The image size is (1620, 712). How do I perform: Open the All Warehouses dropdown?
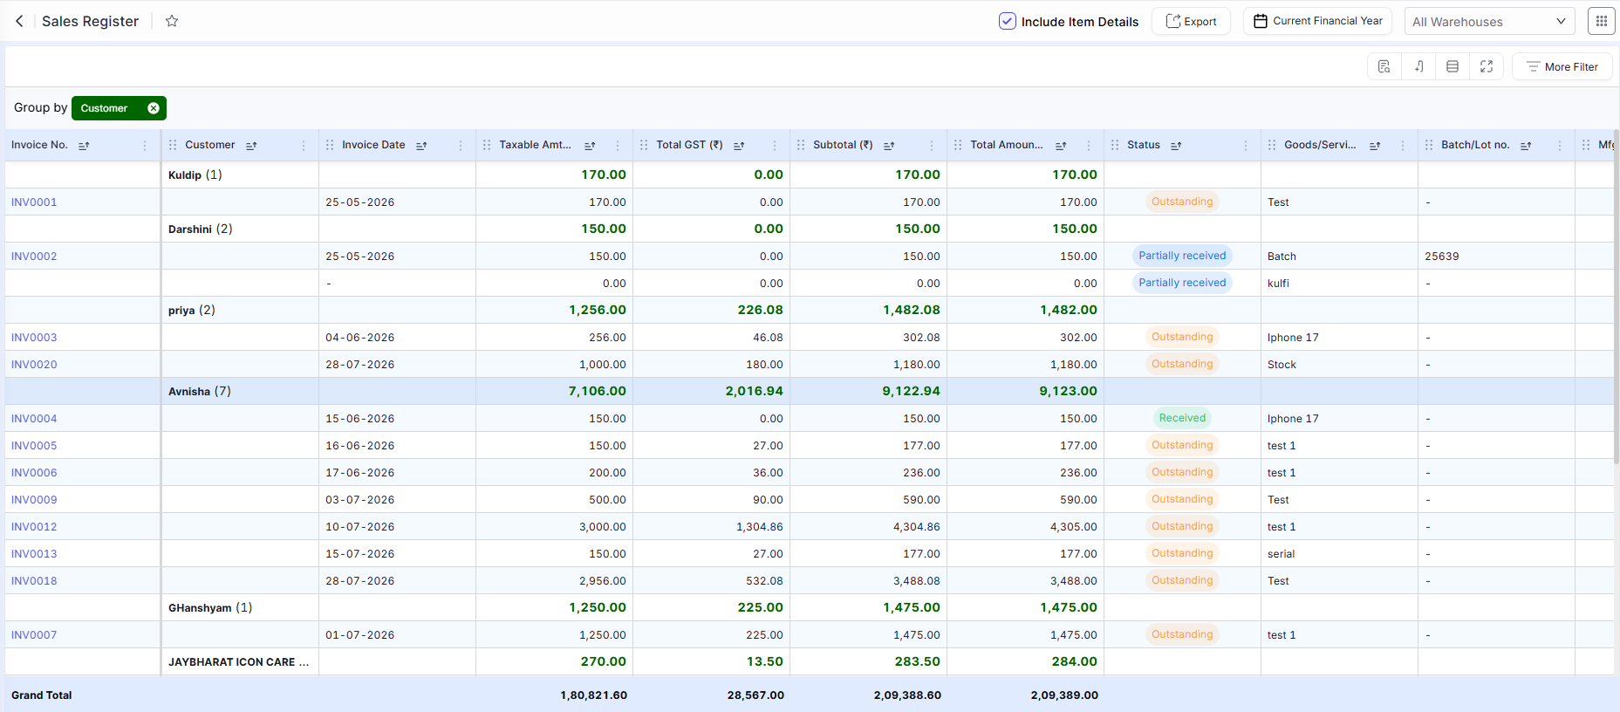pyautogui.click(x=1489, y=21)
